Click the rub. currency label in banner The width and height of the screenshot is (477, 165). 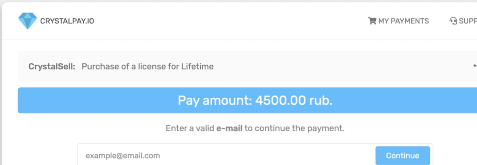(x=320, y=100)
